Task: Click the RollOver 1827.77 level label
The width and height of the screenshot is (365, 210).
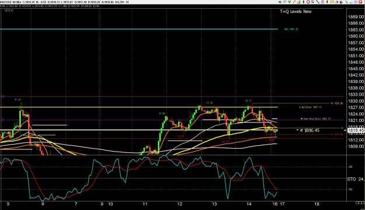Action: (311, 107)
